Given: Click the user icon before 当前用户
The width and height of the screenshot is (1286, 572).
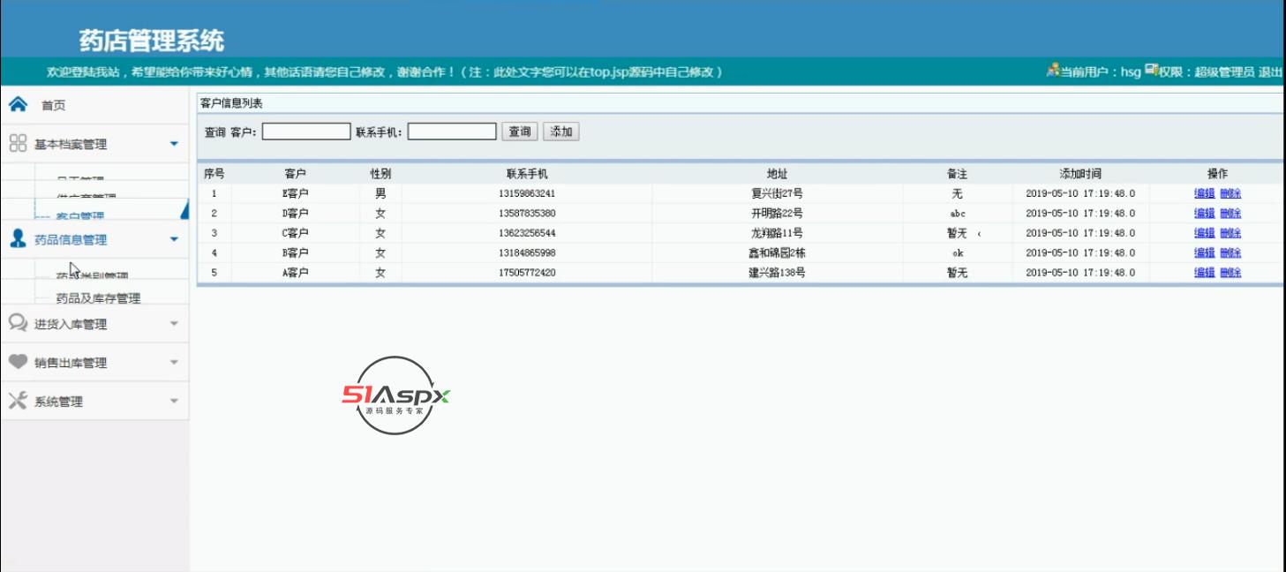Looking at the screenshot, I should (1052, 71).
